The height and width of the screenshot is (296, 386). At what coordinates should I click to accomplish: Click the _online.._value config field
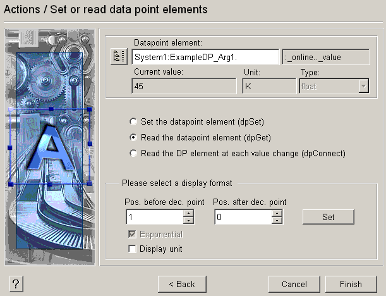[x=325, y=57]
